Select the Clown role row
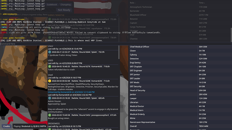Viewport: 232px width, 130px height. (180, 51)
